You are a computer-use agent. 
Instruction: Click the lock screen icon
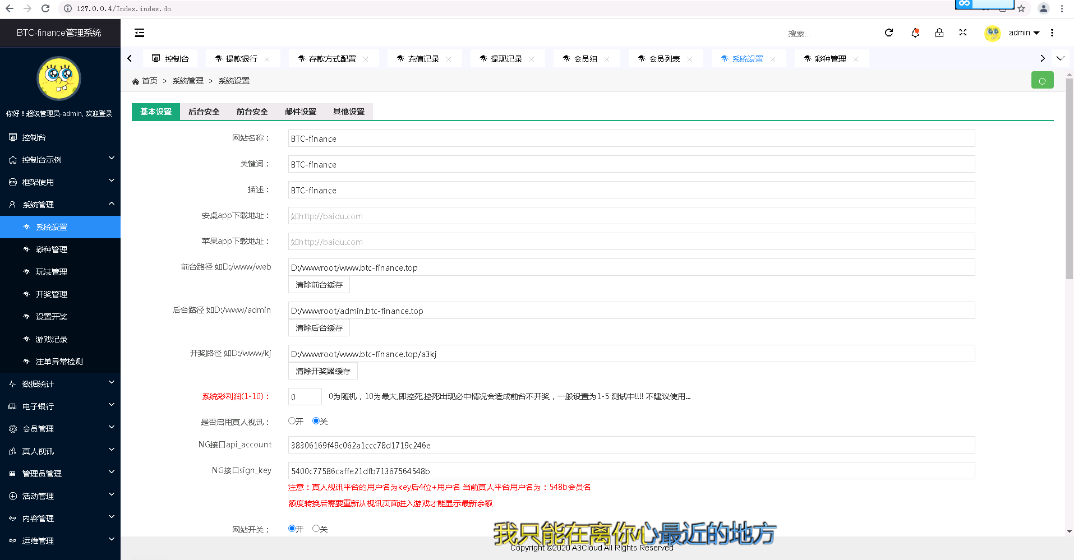(x=939, y=33)
